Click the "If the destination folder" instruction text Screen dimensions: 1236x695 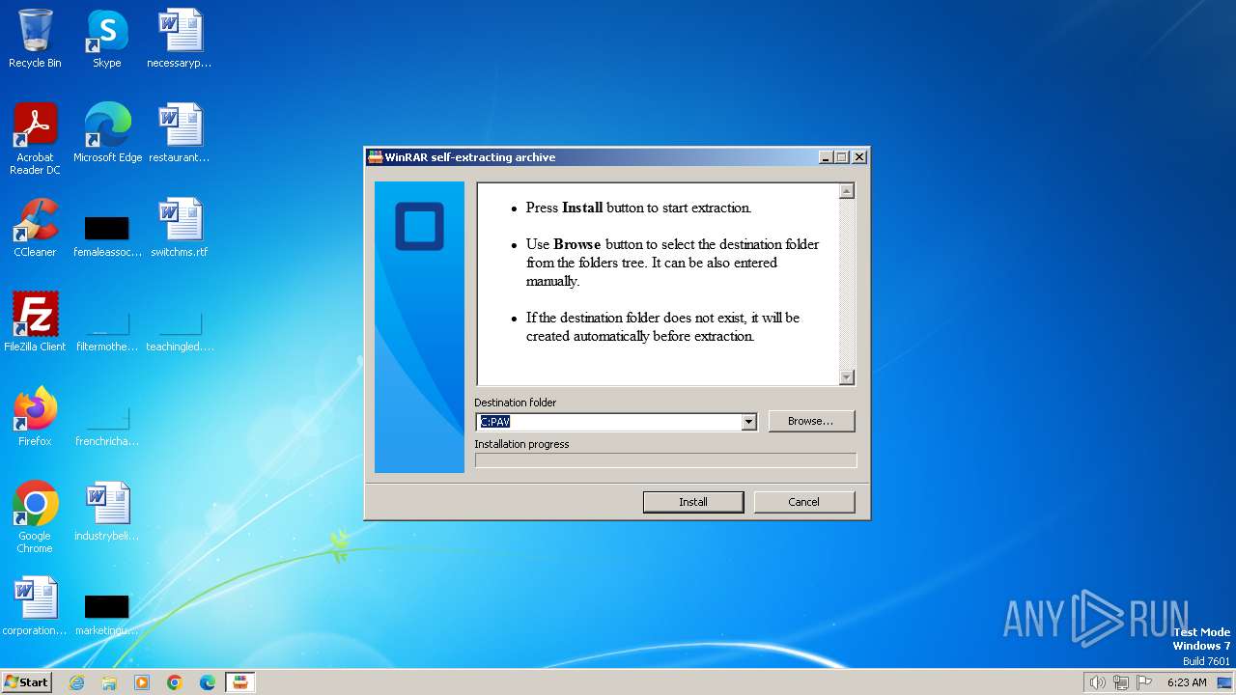pos(662,327)
